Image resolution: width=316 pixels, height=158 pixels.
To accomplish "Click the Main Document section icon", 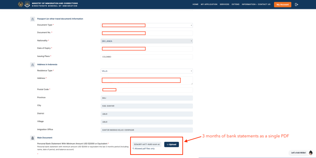I will tap(32, 138).
